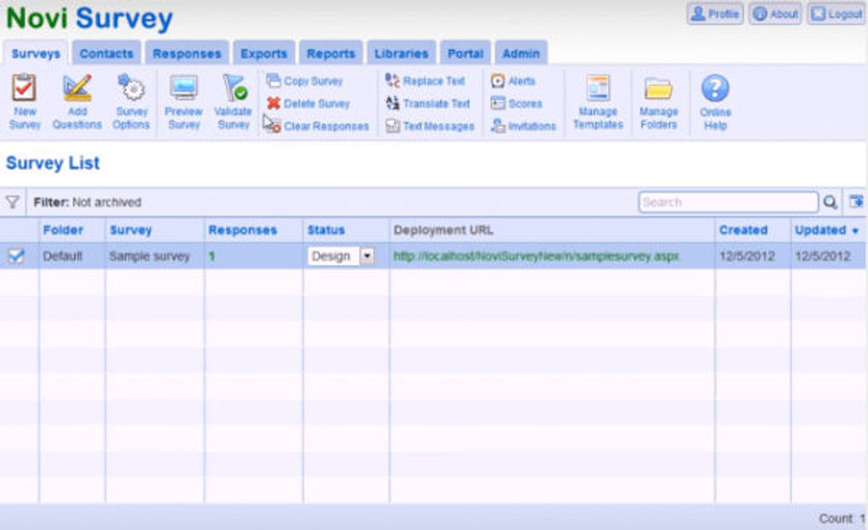Log out of Novi Survey

[835, 14]
